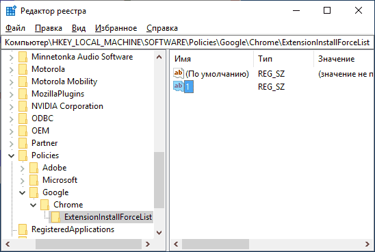Select the Minnetonka Audio Software folder icon

coord(23,57)
